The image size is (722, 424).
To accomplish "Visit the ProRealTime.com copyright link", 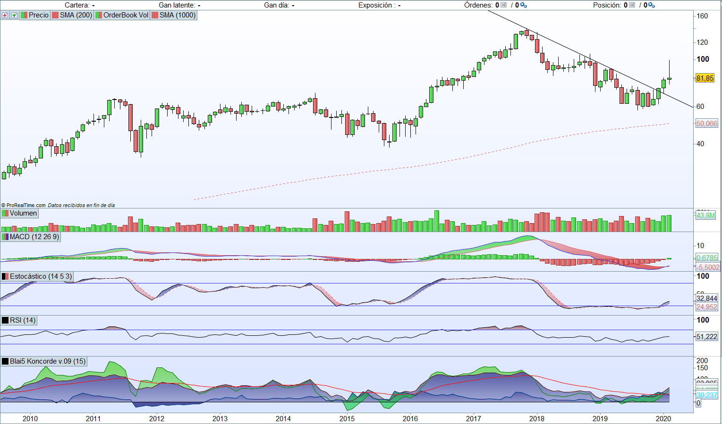I will [24, 205].
